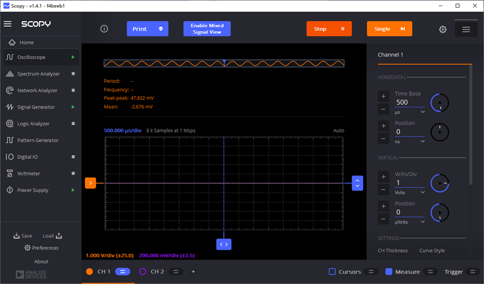Increase Time Base with plus button

383,96
